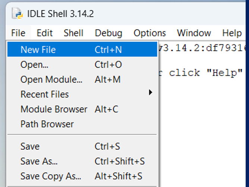Expand the Recent Files submenu

point(45,94)
